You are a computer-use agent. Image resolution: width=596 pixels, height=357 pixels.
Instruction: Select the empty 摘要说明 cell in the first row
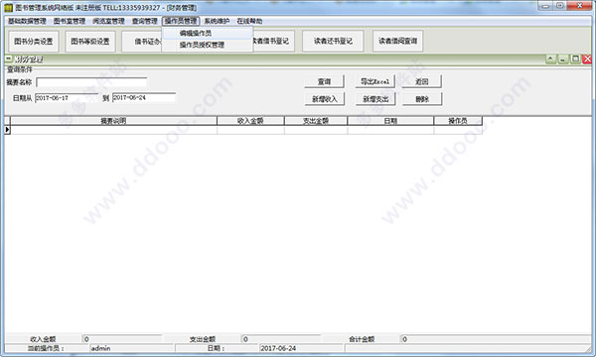click(113, 130)
